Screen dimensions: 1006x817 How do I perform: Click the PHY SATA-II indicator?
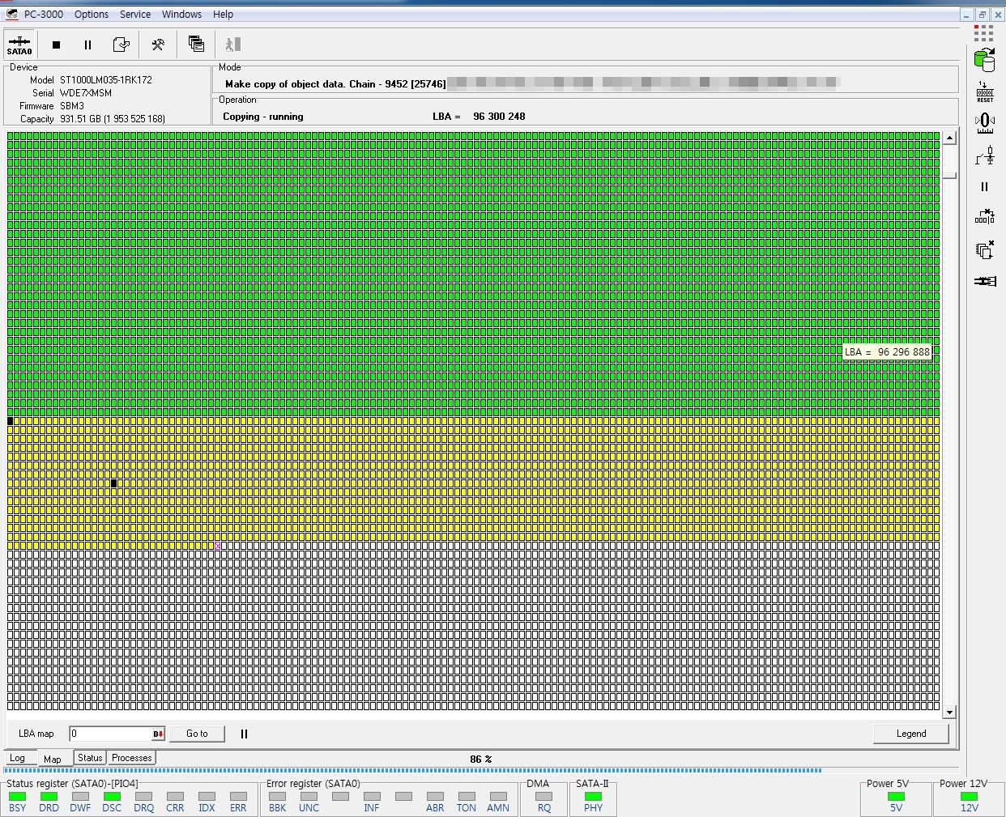(x=593, y=797)
